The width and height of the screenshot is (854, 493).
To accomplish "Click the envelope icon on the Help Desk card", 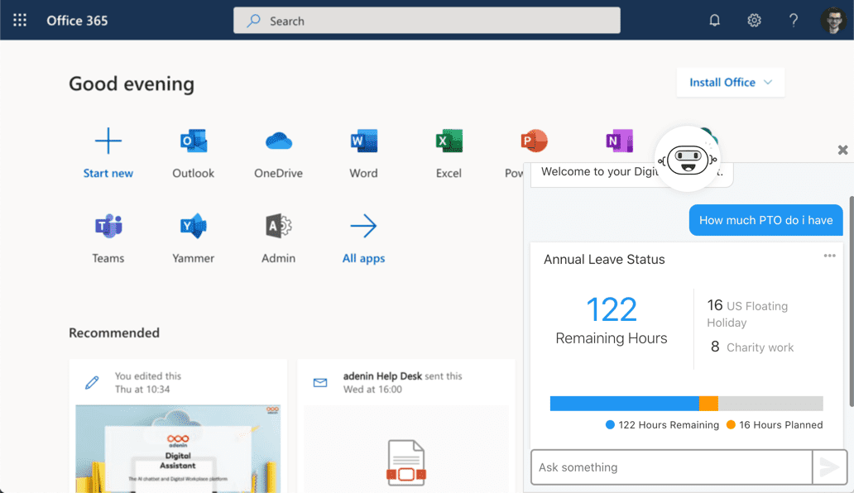I will pyautogui.click(x=320, y=382).
